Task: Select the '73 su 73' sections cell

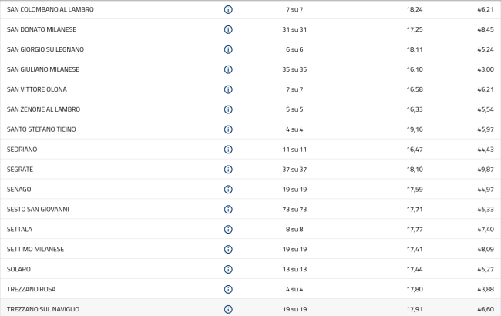Action: [294, 210]
